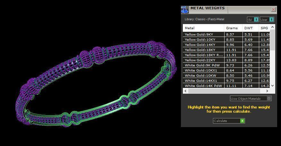The image size is (281, 146).
Task: Click the horizontal scroll left arrow
Action: [185, 91]
